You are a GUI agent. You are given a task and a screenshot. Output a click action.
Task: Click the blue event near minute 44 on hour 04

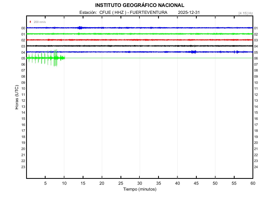[x=194, y=52]
